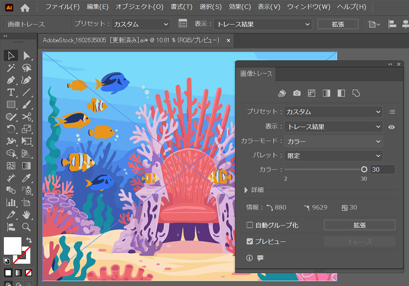Click the 拡張 button in top control bar
Screen dimensions: 409x286
pyautogui.click(x=338, y=24)
